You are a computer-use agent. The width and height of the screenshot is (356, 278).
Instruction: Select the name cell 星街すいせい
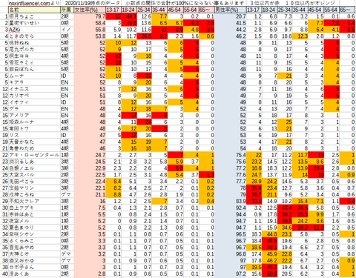(x=35, y=23)
